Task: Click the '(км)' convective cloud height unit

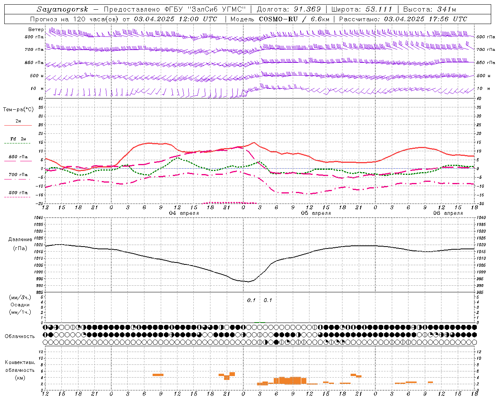Action: tap(20, 378)
